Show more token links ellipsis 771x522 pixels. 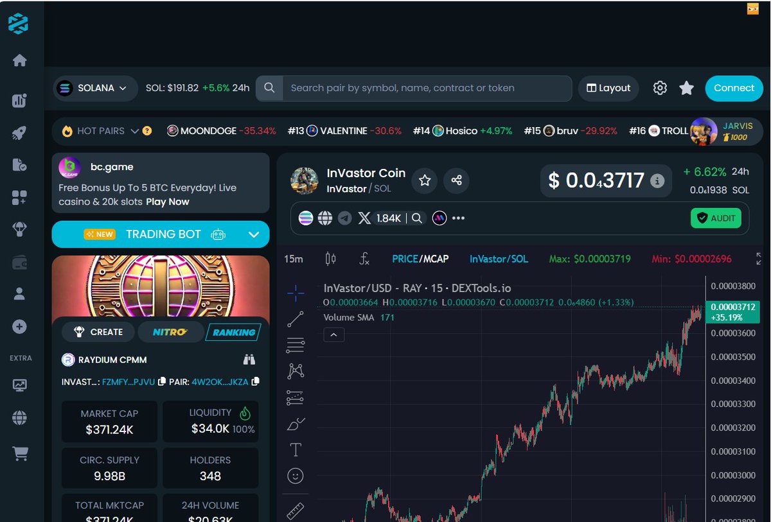click(x=458, y=218)
